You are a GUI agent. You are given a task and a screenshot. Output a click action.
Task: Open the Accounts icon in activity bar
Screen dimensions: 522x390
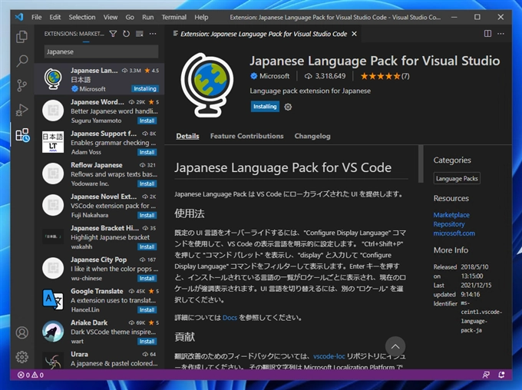pyautogui.click(x=21, y=332)
